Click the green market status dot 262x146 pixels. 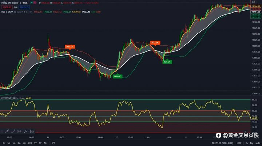click(32, 3)
